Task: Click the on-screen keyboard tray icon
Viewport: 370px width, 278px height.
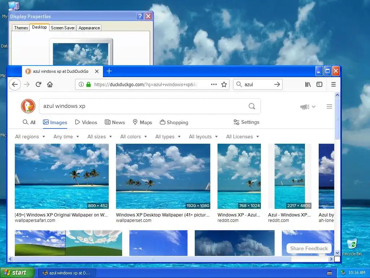Action: tap(330, 273)
